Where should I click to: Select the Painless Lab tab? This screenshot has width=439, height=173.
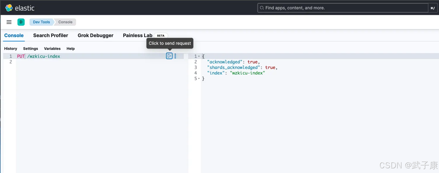(137, 35)
